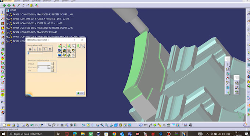Click the Cut scissors icon
The image size is (250, 136).
[18, 125]
